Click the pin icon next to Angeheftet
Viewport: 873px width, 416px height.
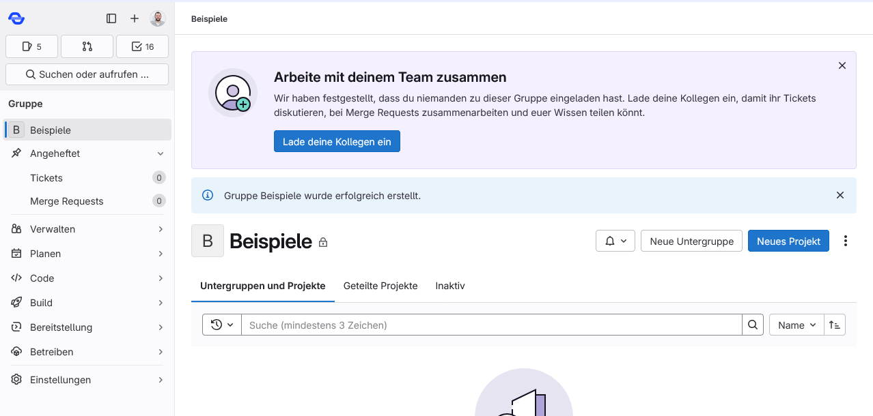16,153
